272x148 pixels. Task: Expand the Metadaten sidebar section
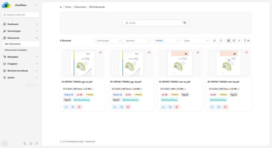(x=20, y=57)
